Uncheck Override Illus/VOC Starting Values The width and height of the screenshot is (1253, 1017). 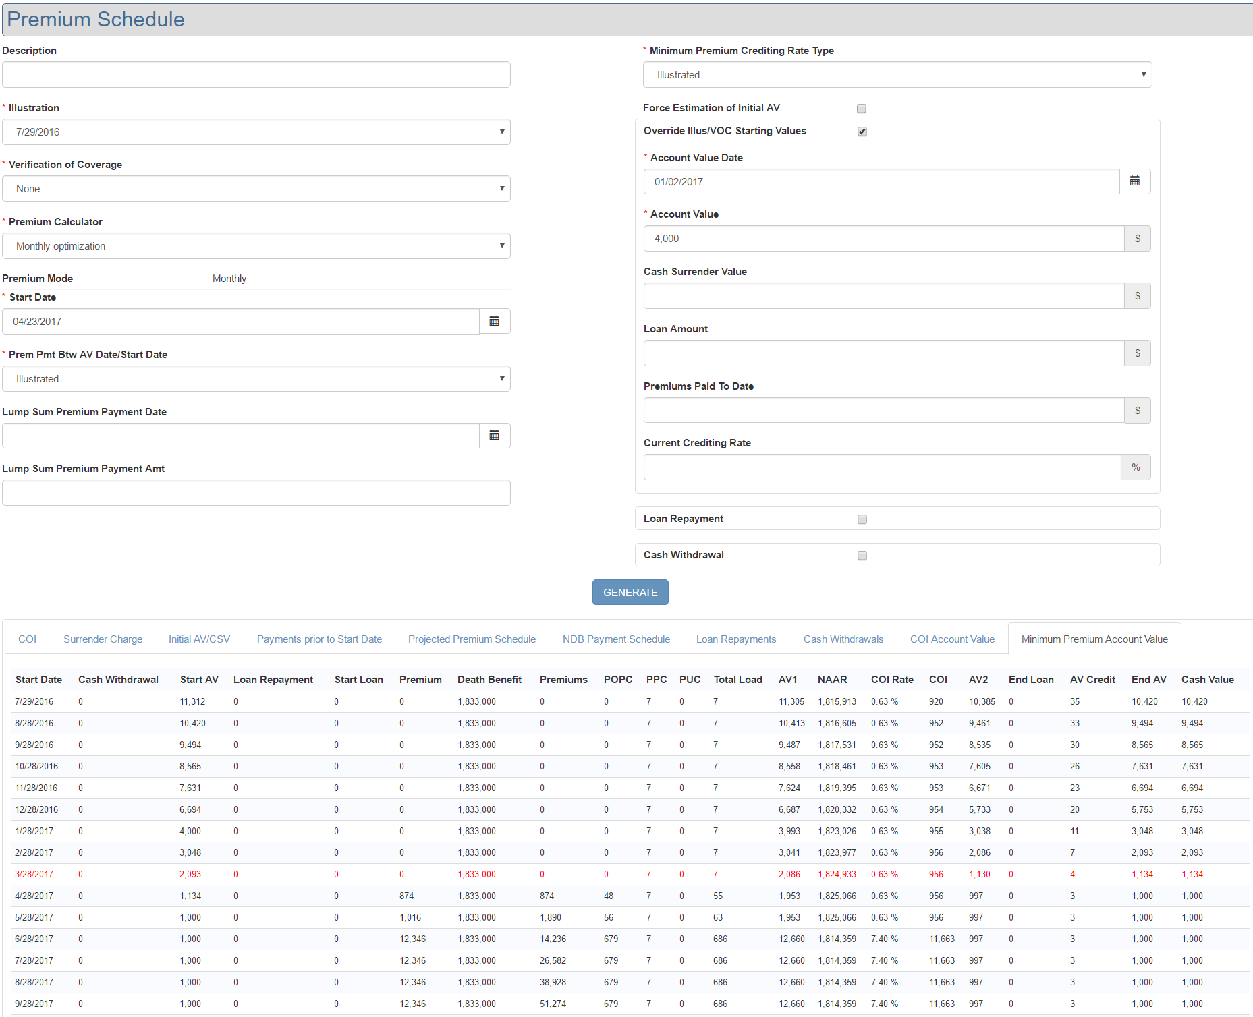click(x=862, y=132)
